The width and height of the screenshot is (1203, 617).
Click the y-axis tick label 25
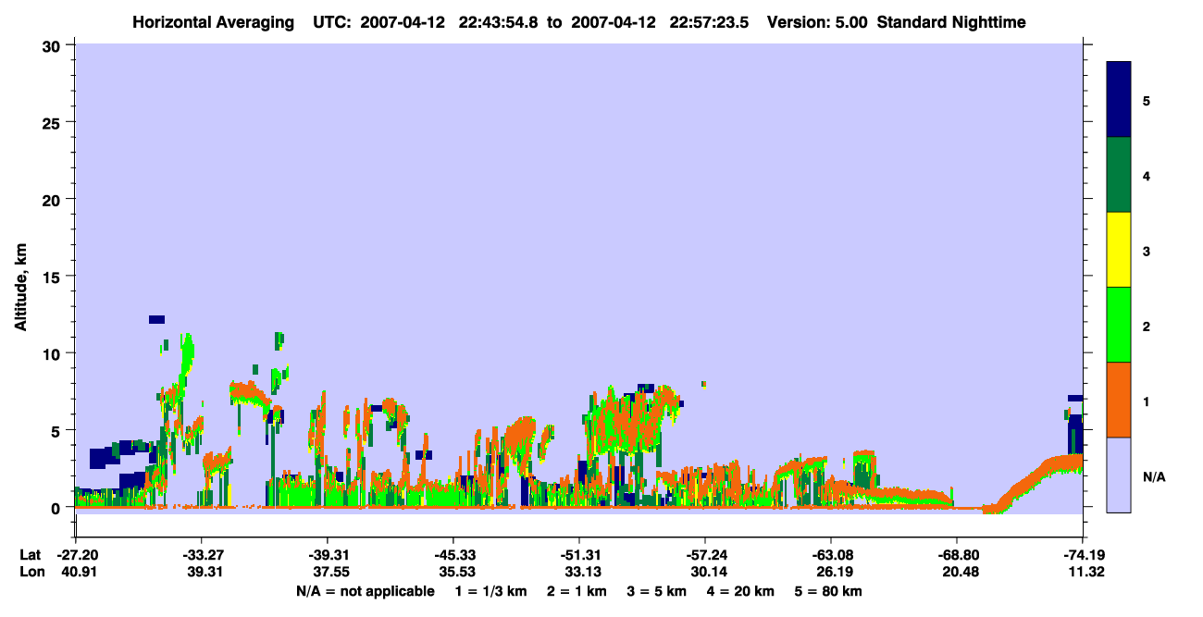click(x=54, y=122)
